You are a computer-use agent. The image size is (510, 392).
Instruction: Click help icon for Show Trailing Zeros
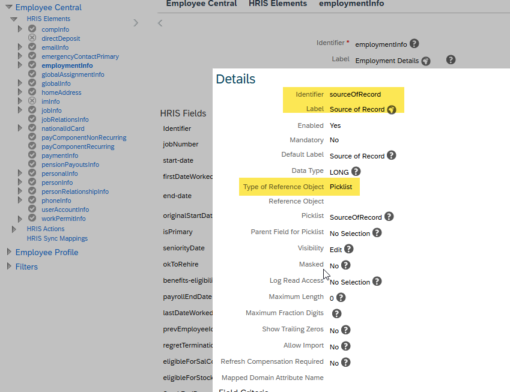346,330
